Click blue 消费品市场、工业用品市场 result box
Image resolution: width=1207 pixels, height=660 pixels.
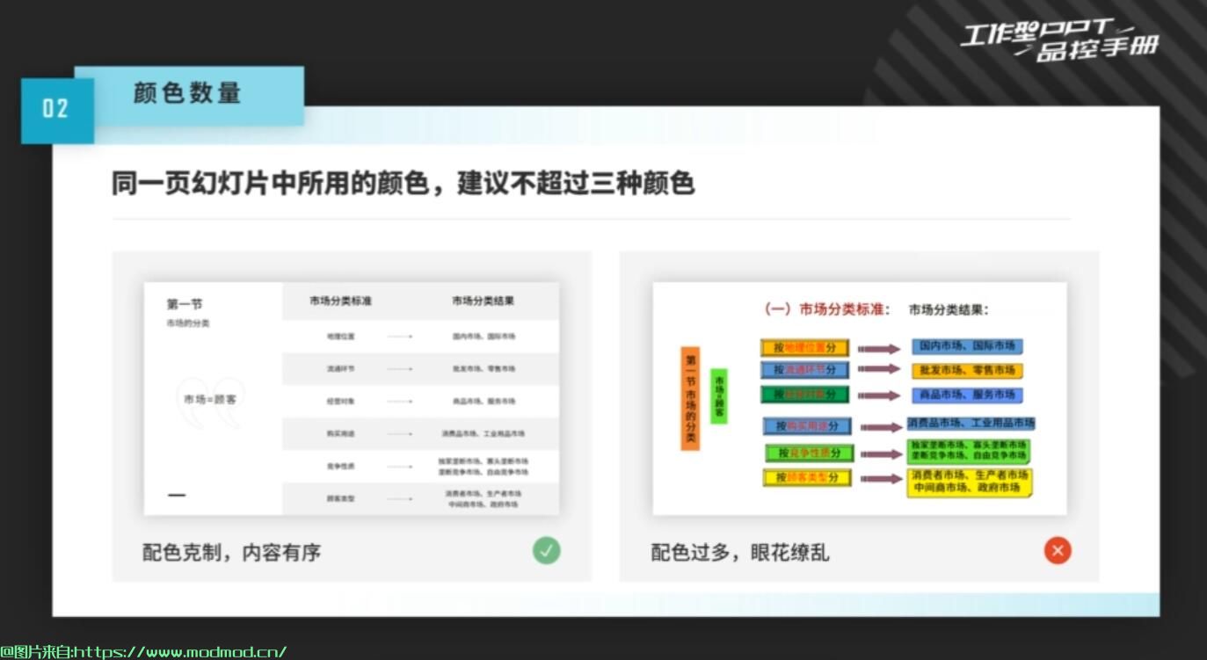click(x=971, y=424)
